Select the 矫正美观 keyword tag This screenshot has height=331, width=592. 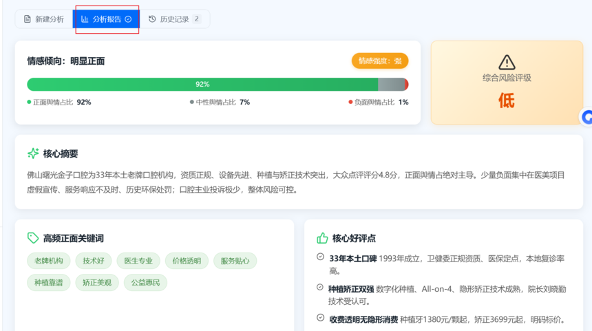tap(97, 283)
